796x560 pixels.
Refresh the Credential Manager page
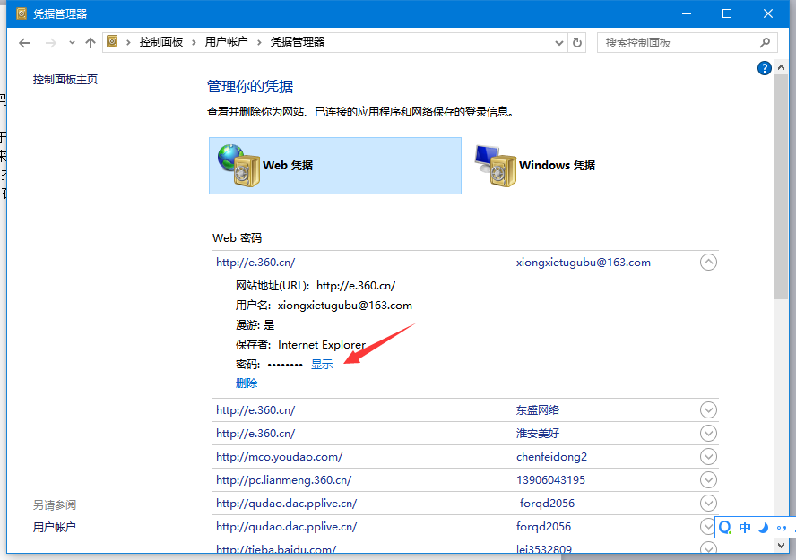(577, 43)
